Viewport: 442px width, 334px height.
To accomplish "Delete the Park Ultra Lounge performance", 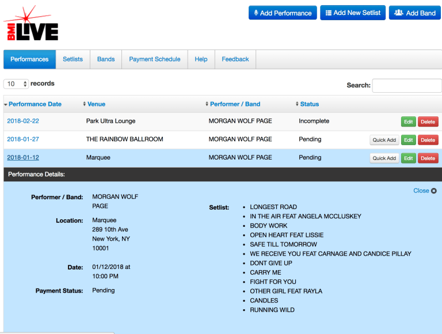I will [428, 122].
